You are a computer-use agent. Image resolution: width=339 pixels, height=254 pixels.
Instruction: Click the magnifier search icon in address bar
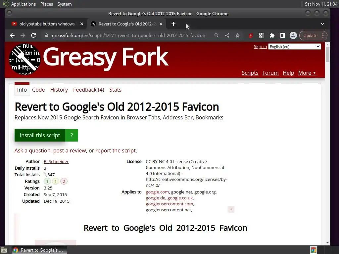point(216,35)
